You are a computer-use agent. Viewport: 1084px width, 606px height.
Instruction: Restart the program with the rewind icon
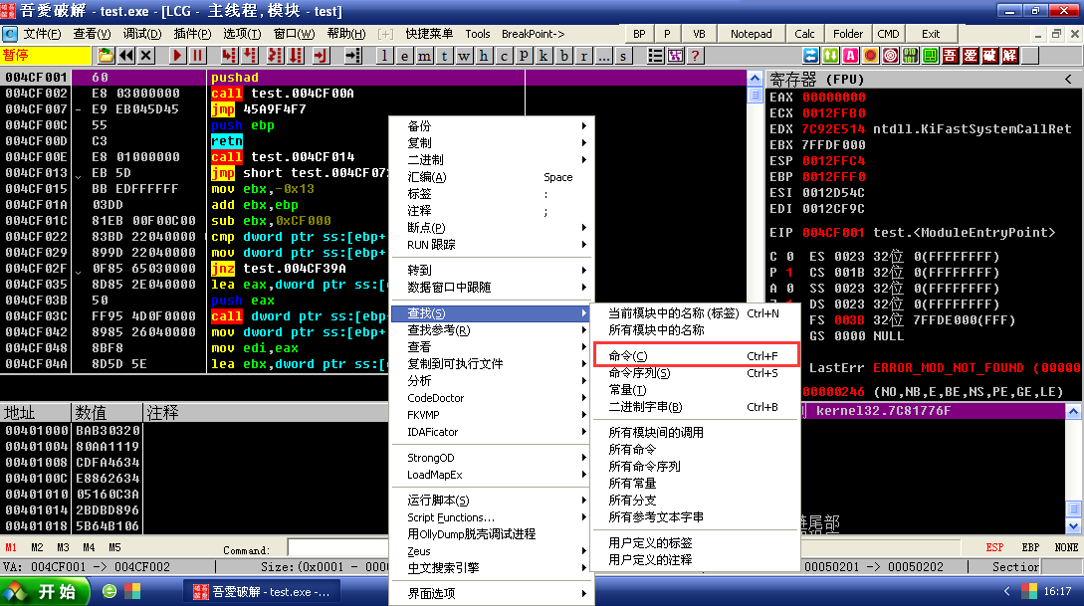click(x=125, y=56)
